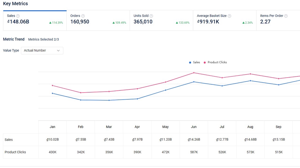Click the green up arrow on Sales card
Screen dimensions: 300x168
click(x=50, y=23)
